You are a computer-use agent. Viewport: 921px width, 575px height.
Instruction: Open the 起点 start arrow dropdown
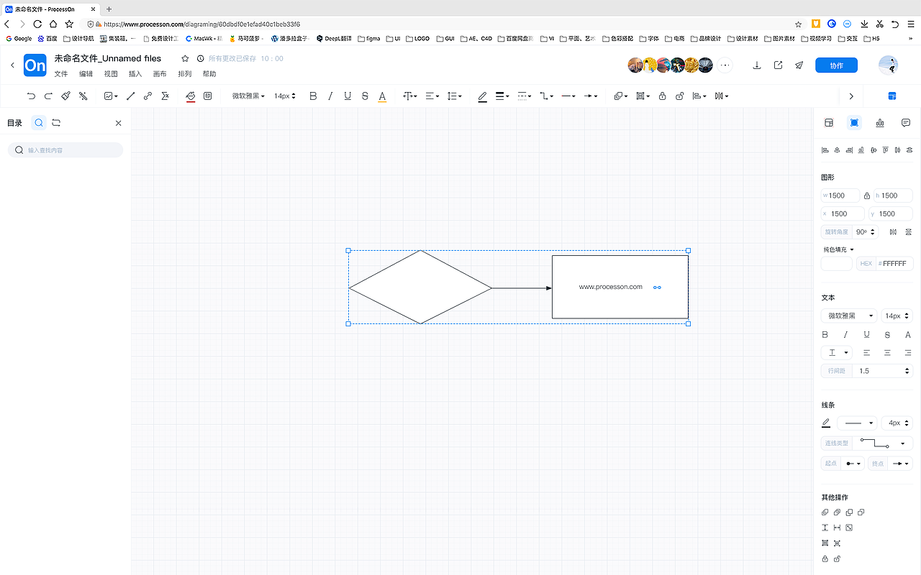tap(843, 464)
